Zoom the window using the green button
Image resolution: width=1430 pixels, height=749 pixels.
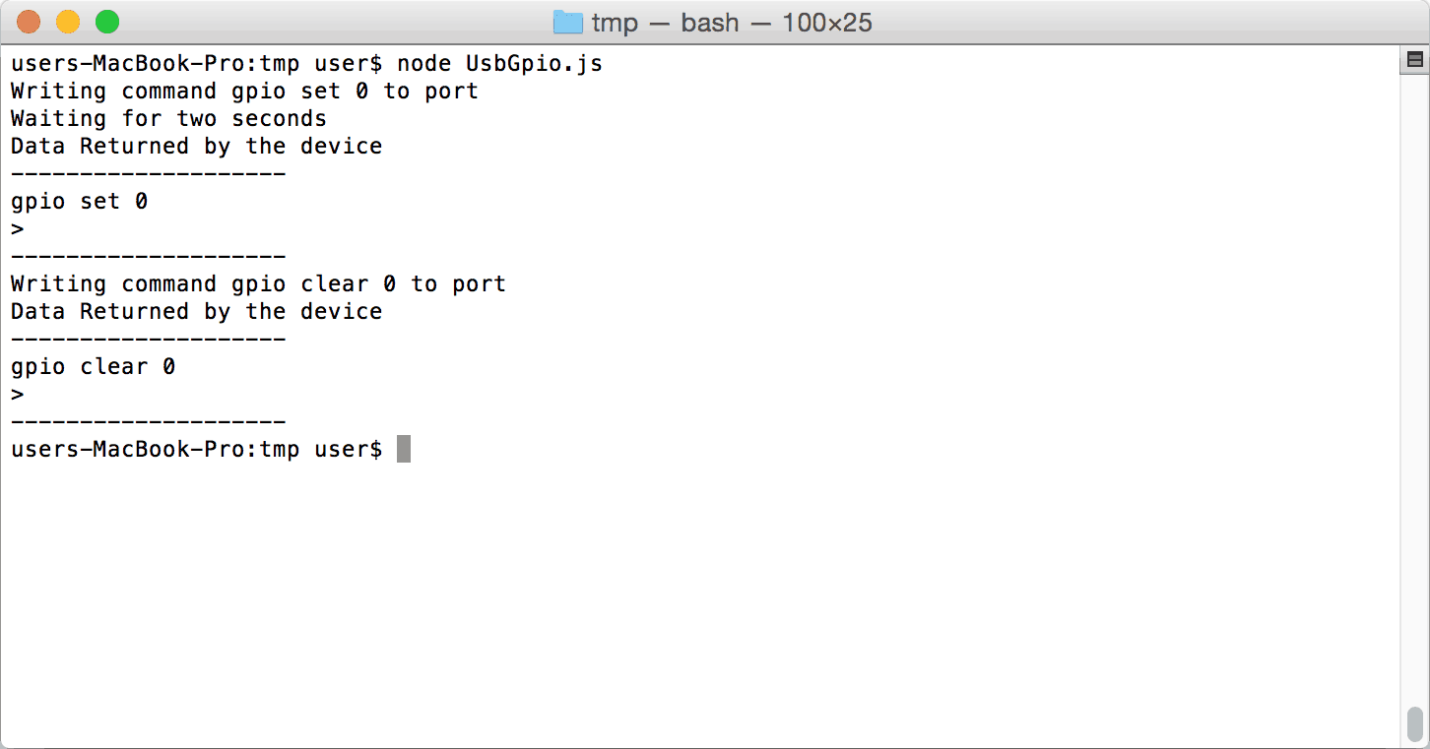pos(106,20)
